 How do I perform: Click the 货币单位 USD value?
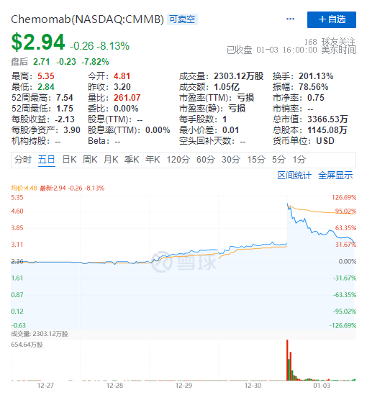pyautogui.click(x=325, y=141)
